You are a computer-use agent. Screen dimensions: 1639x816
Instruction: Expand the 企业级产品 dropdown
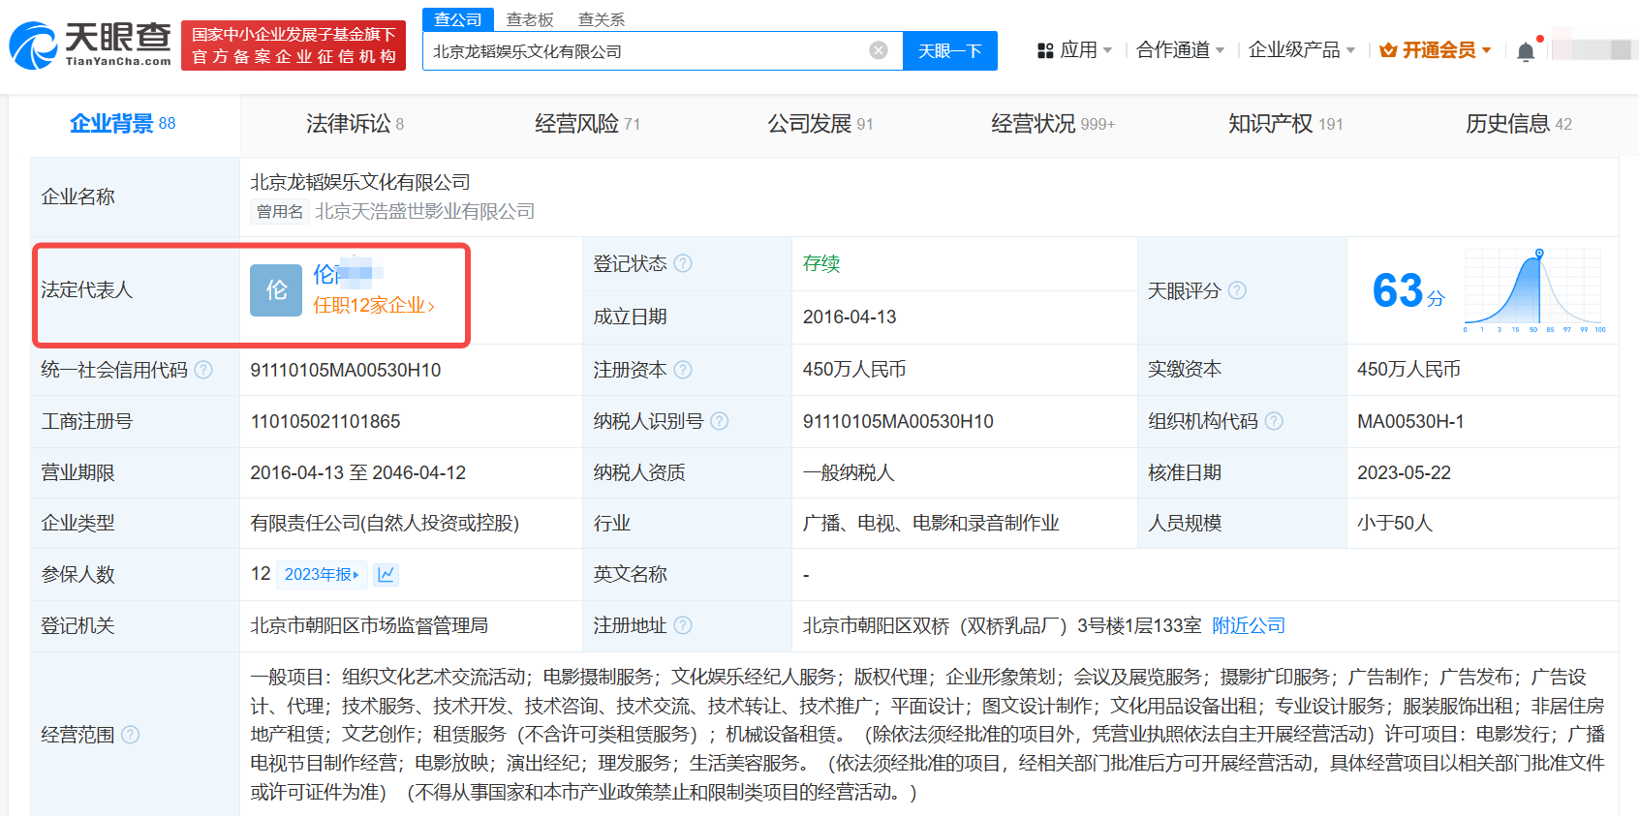(1350, 50)
